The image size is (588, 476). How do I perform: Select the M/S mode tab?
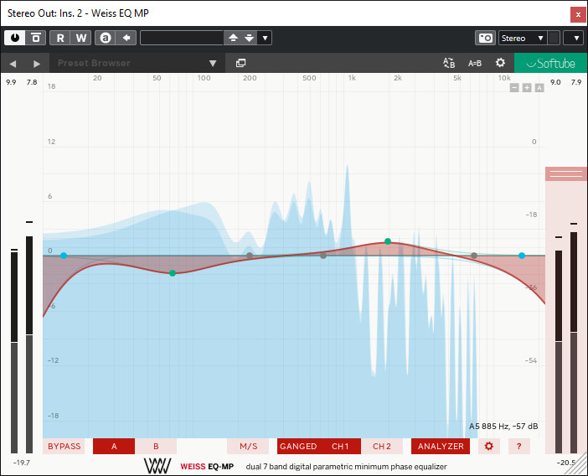coord(248,446)
